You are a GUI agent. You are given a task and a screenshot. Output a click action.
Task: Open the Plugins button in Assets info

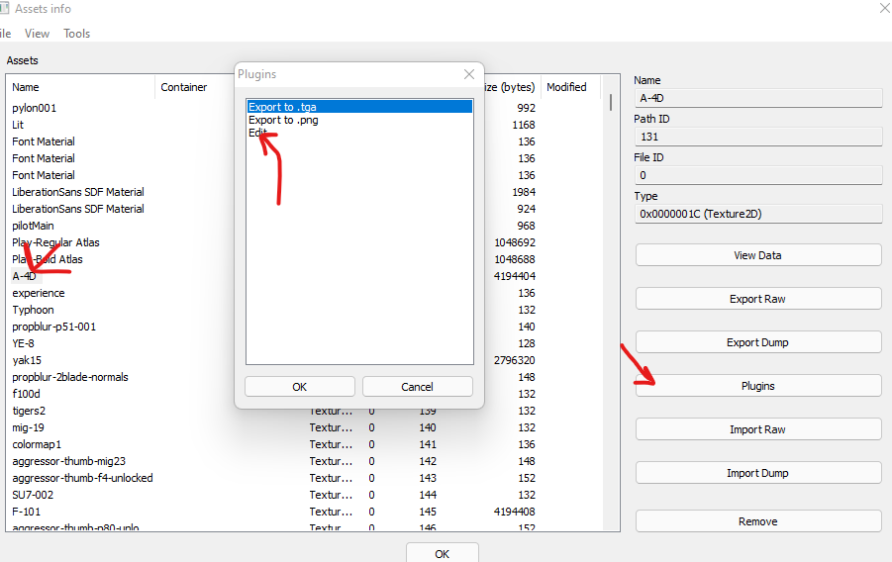758,386
